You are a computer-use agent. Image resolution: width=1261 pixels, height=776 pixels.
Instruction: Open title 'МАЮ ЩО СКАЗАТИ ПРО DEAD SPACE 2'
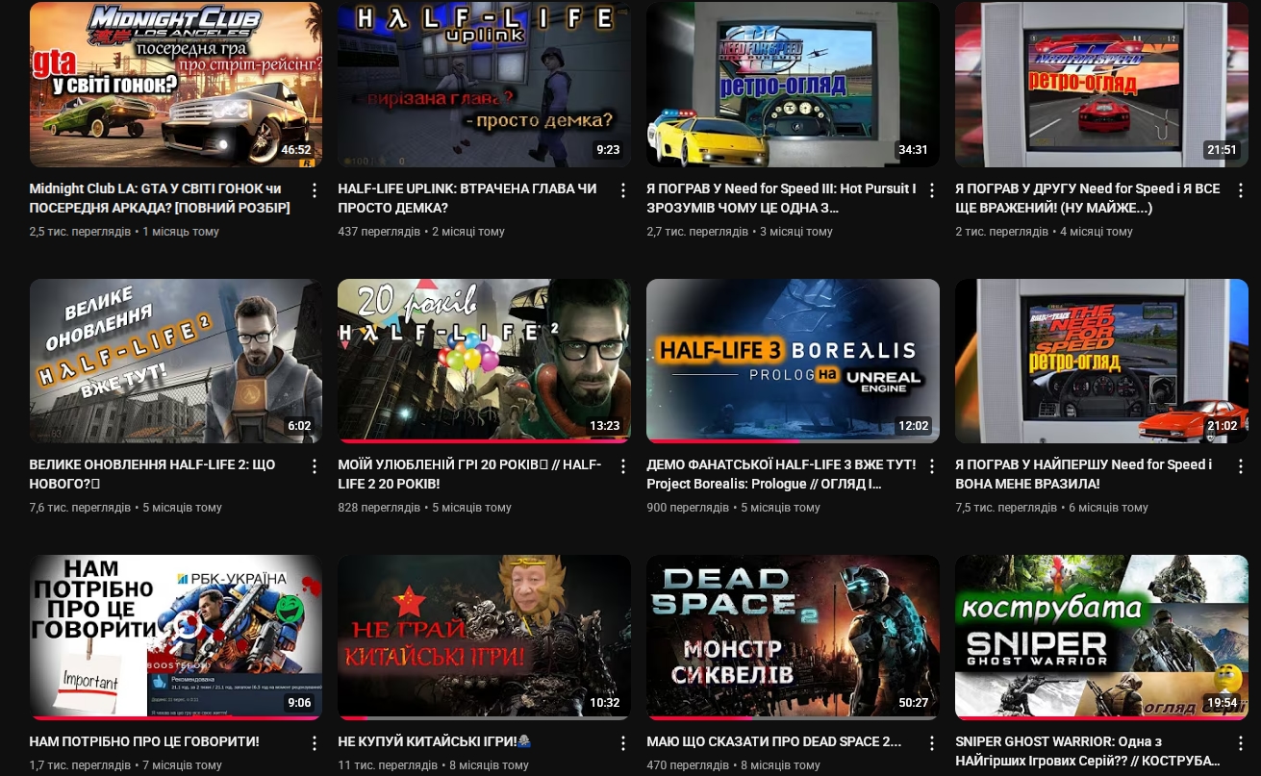pyautogui.click(x=774, y=741)
